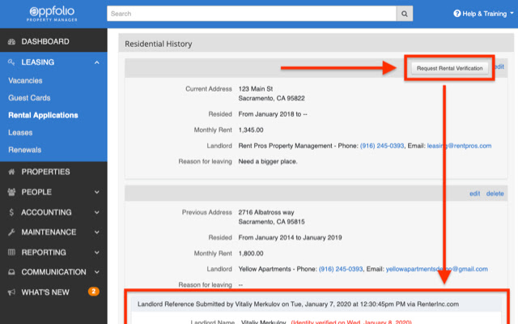Click 'Need a bigger place.' reason text
Image resolution: width=518 pixels, height=324 pixels.
pyautogui.click(x=268, y=162)
